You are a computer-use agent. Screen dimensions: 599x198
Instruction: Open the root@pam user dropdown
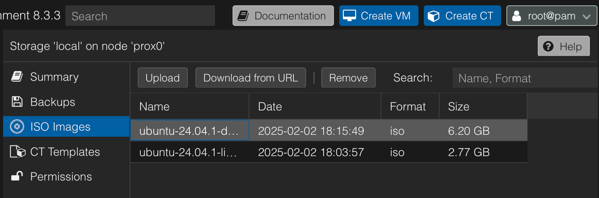pos(551,16)
